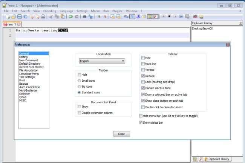This screenshot has height=163, width=245.
Task: Enable the Multi-line tab bar checkbox
Action: (142, 64)
